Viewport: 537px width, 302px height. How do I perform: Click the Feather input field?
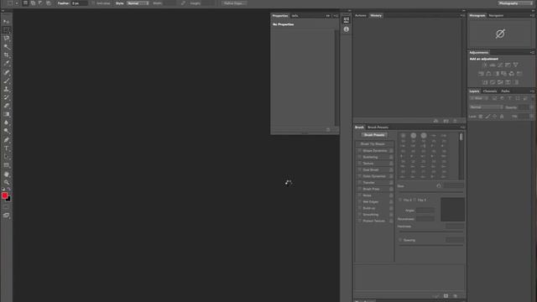click(x=79, y=3)
